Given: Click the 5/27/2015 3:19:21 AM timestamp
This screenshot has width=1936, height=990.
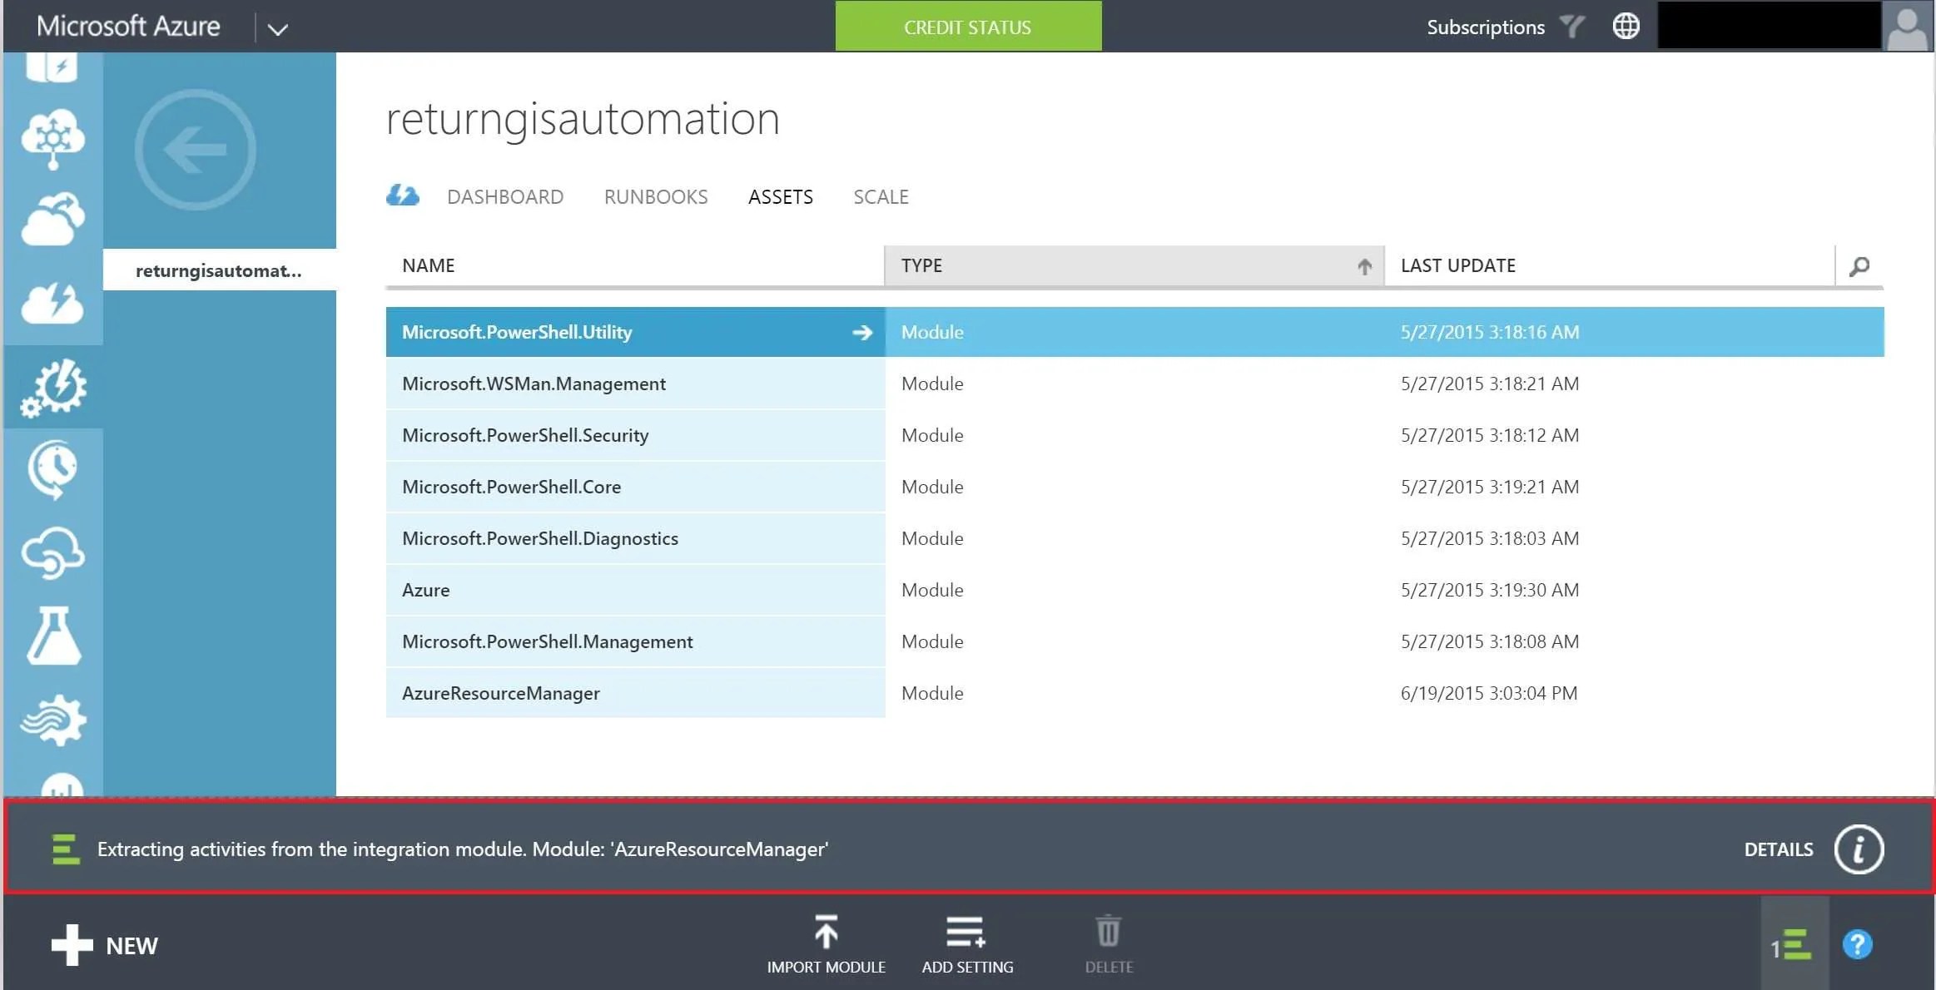Looking at the screenshot, I should (1490, 487).
